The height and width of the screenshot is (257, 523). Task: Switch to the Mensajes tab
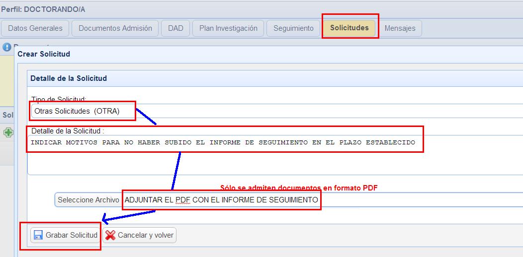point(400,28)
